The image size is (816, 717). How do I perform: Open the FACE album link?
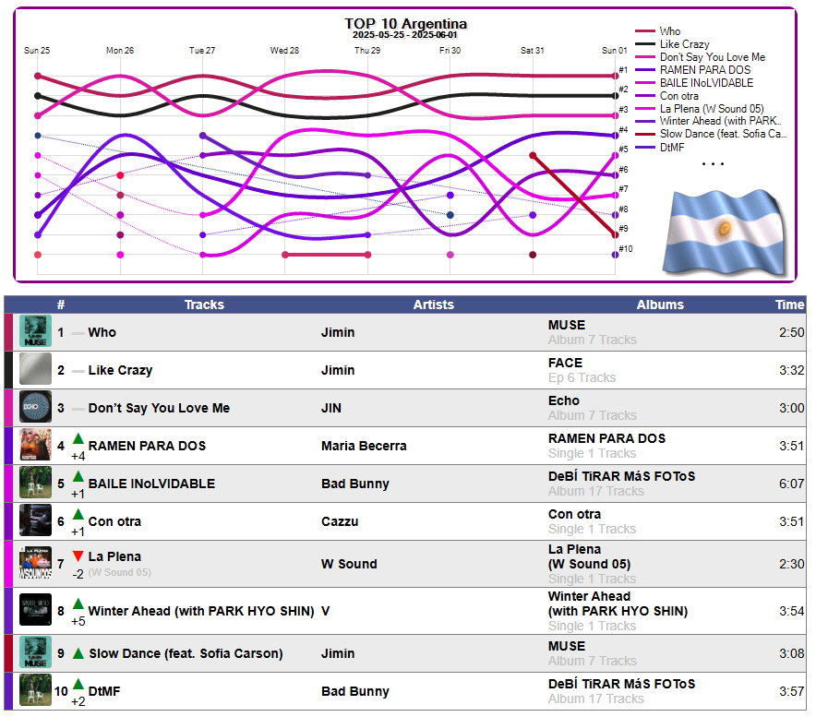pyautogui.click(x=565, y=363)
